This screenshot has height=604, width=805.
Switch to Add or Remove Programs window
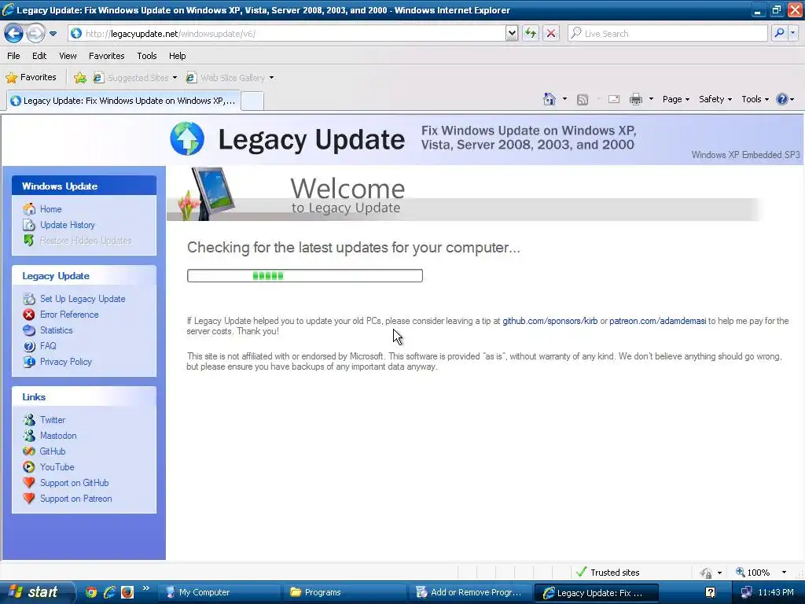pyautogui.click(x=471, y=592)
